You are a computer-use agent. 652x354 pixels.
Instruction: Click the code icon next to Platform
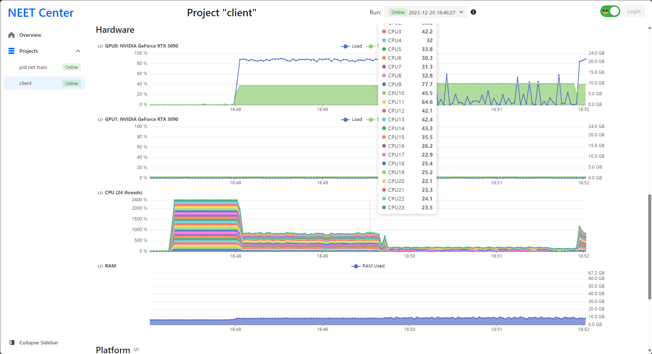pos(136,349)
